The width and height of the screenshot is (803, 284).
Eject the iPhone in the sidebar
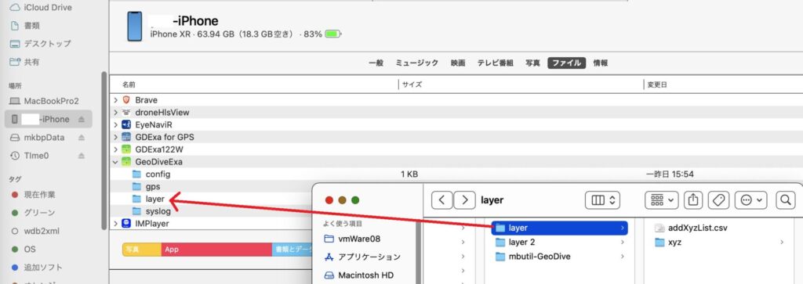[x=81, y=119]
